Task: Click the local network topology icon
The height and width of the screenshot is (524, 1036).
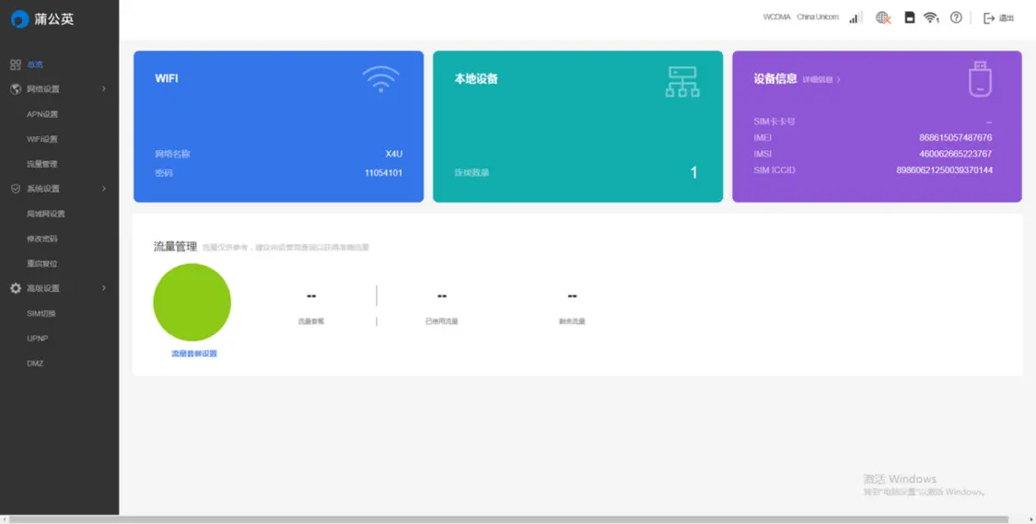Action: 682,82
